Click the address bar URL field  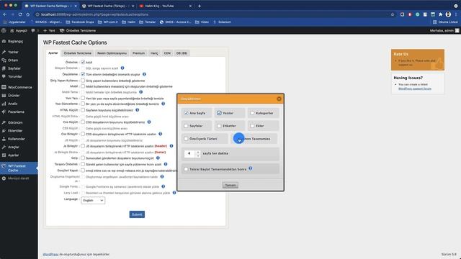point(212,14)
